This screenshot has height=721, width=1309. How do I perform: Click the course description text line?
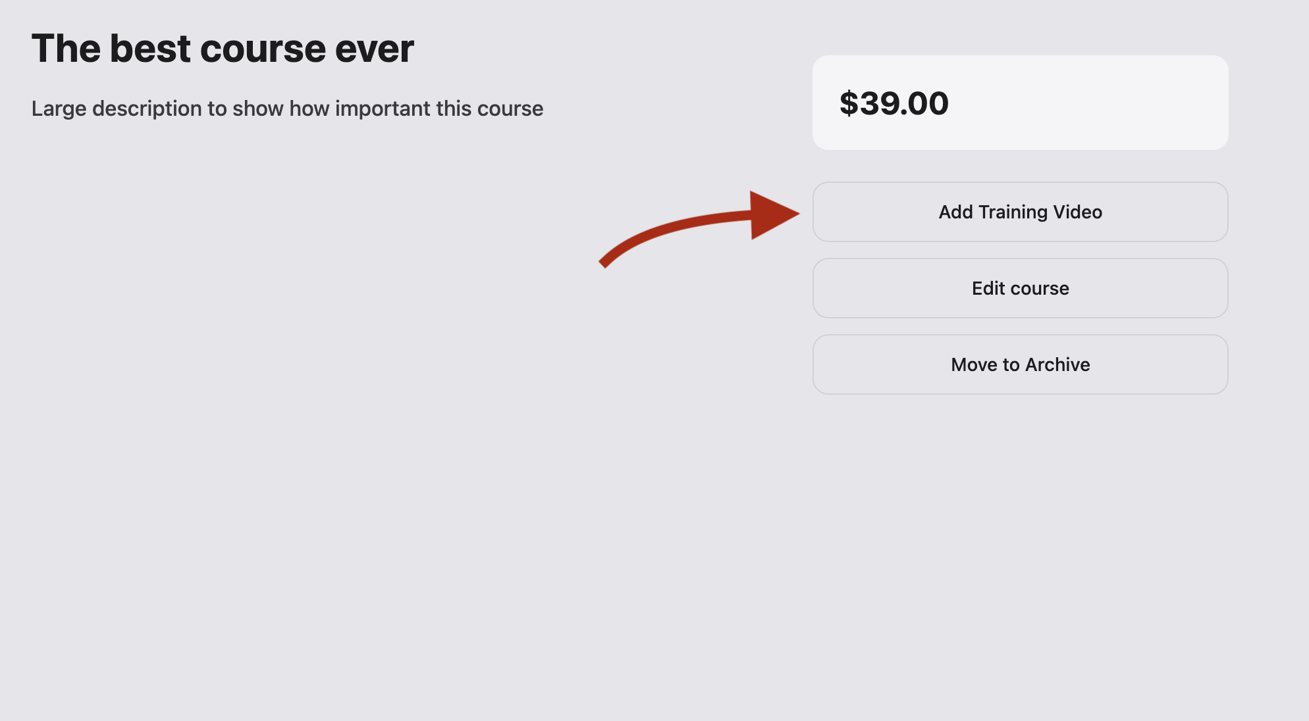pos(287,109)
